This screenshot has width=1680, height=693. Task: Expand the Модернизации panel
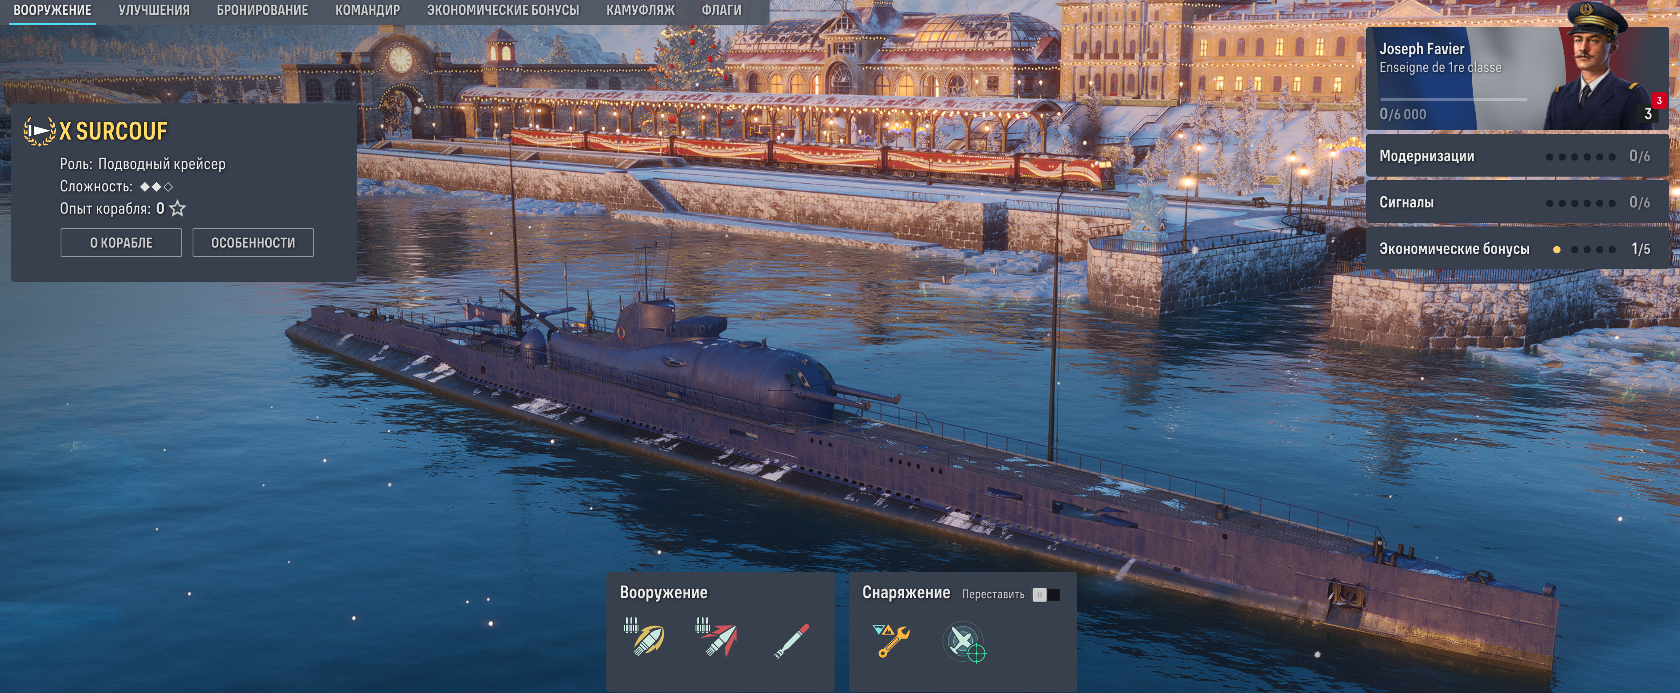pos(1517,156)
